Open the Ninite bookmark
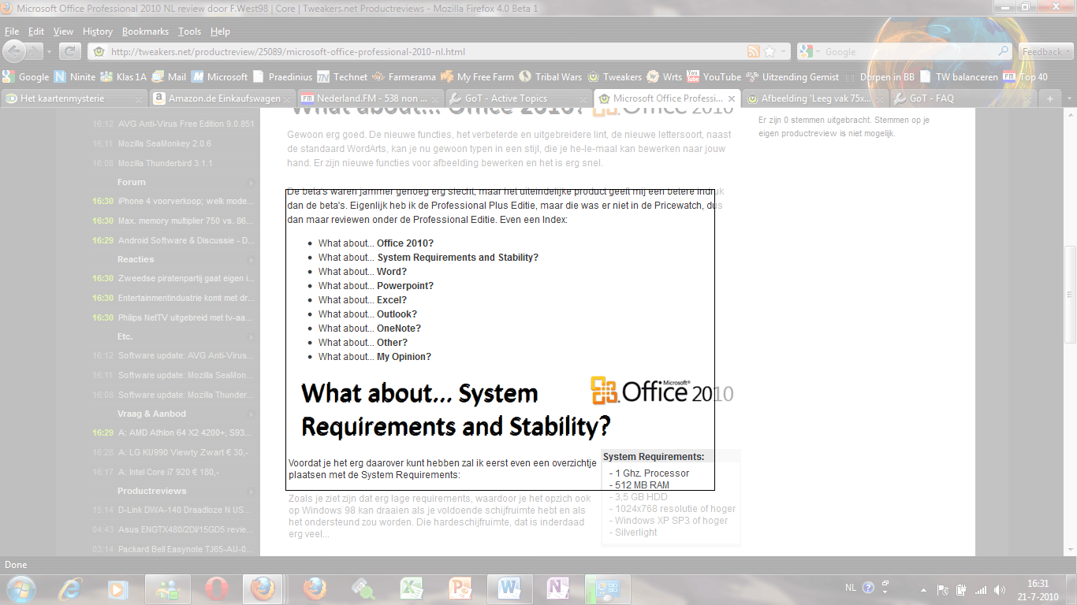The height and width of the screenshot is (605, 1077). [75, 77]
